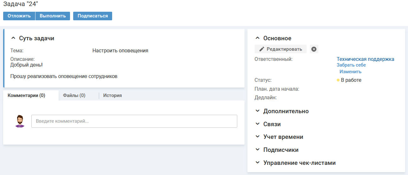The image size is (408, 175).
Task: Click the Подписаться button
Action: 92,16
